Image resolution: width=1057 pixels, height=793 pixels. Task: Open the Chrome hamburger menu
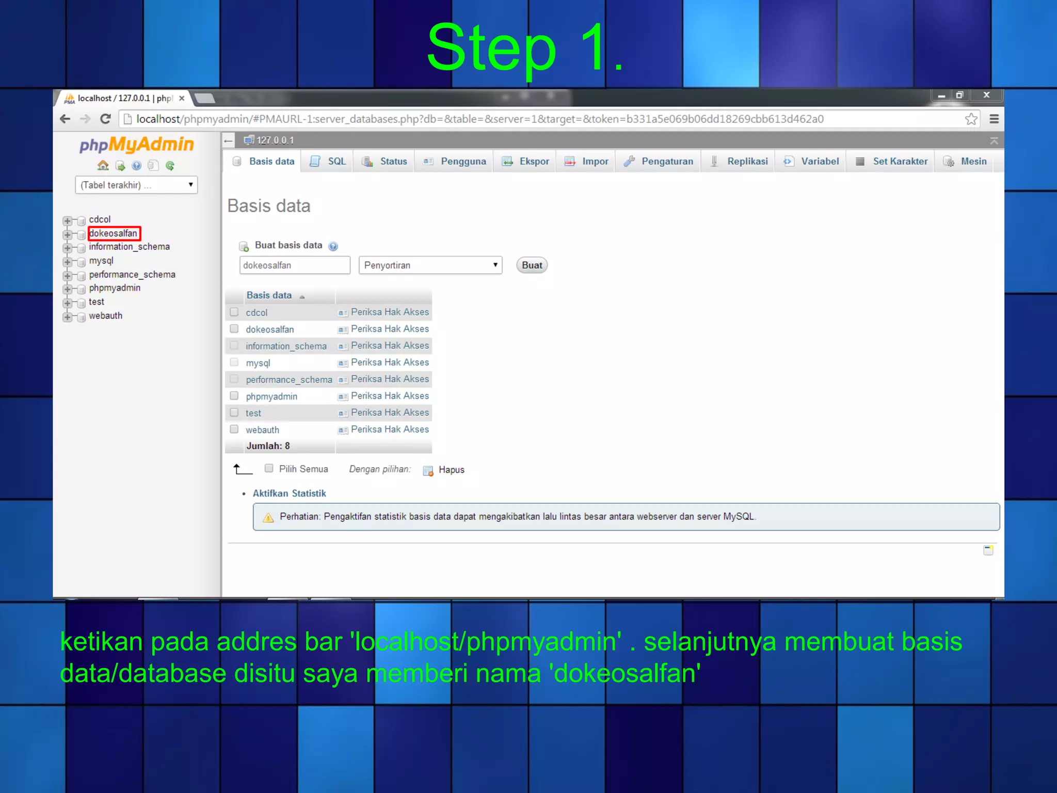994,119
